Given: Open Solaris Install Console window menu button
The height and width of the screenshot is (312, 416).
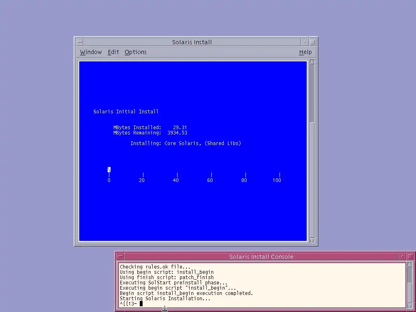Looking at the screenshot, I should (120, 257).
